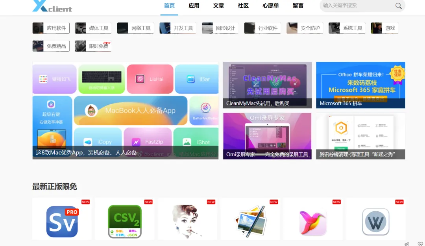Open the woman portrait sketch app

click(187, 222)
